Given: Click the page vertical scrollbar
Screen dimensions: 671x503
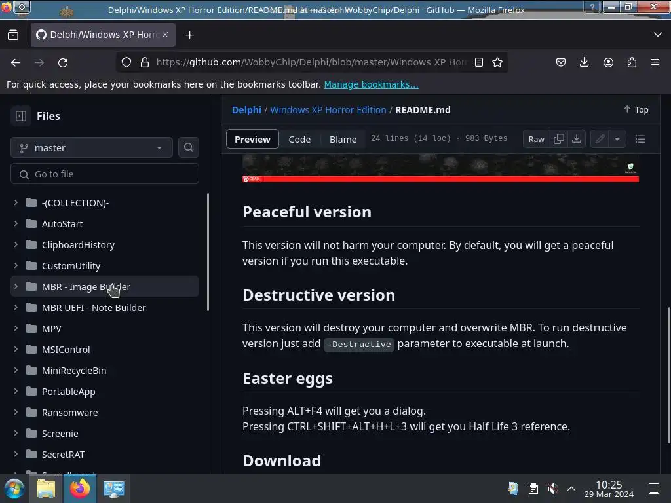Looking at the screenshot, I should (668, 375).
